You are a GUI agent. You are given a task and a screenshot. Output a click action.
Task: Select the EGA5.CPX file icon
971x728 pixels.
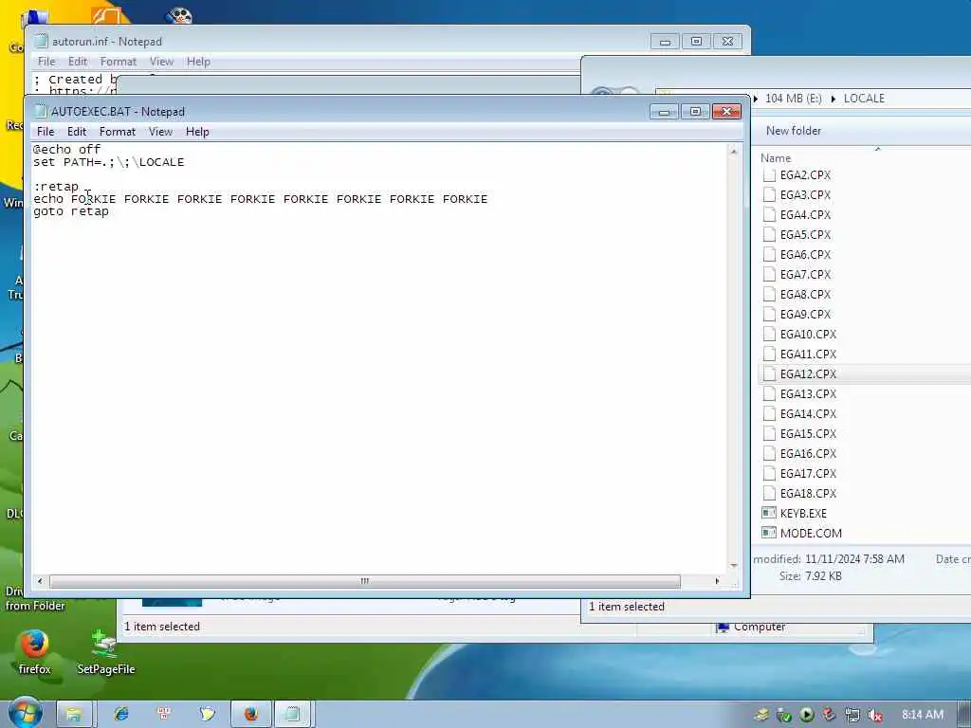click(x=769, y=235)
